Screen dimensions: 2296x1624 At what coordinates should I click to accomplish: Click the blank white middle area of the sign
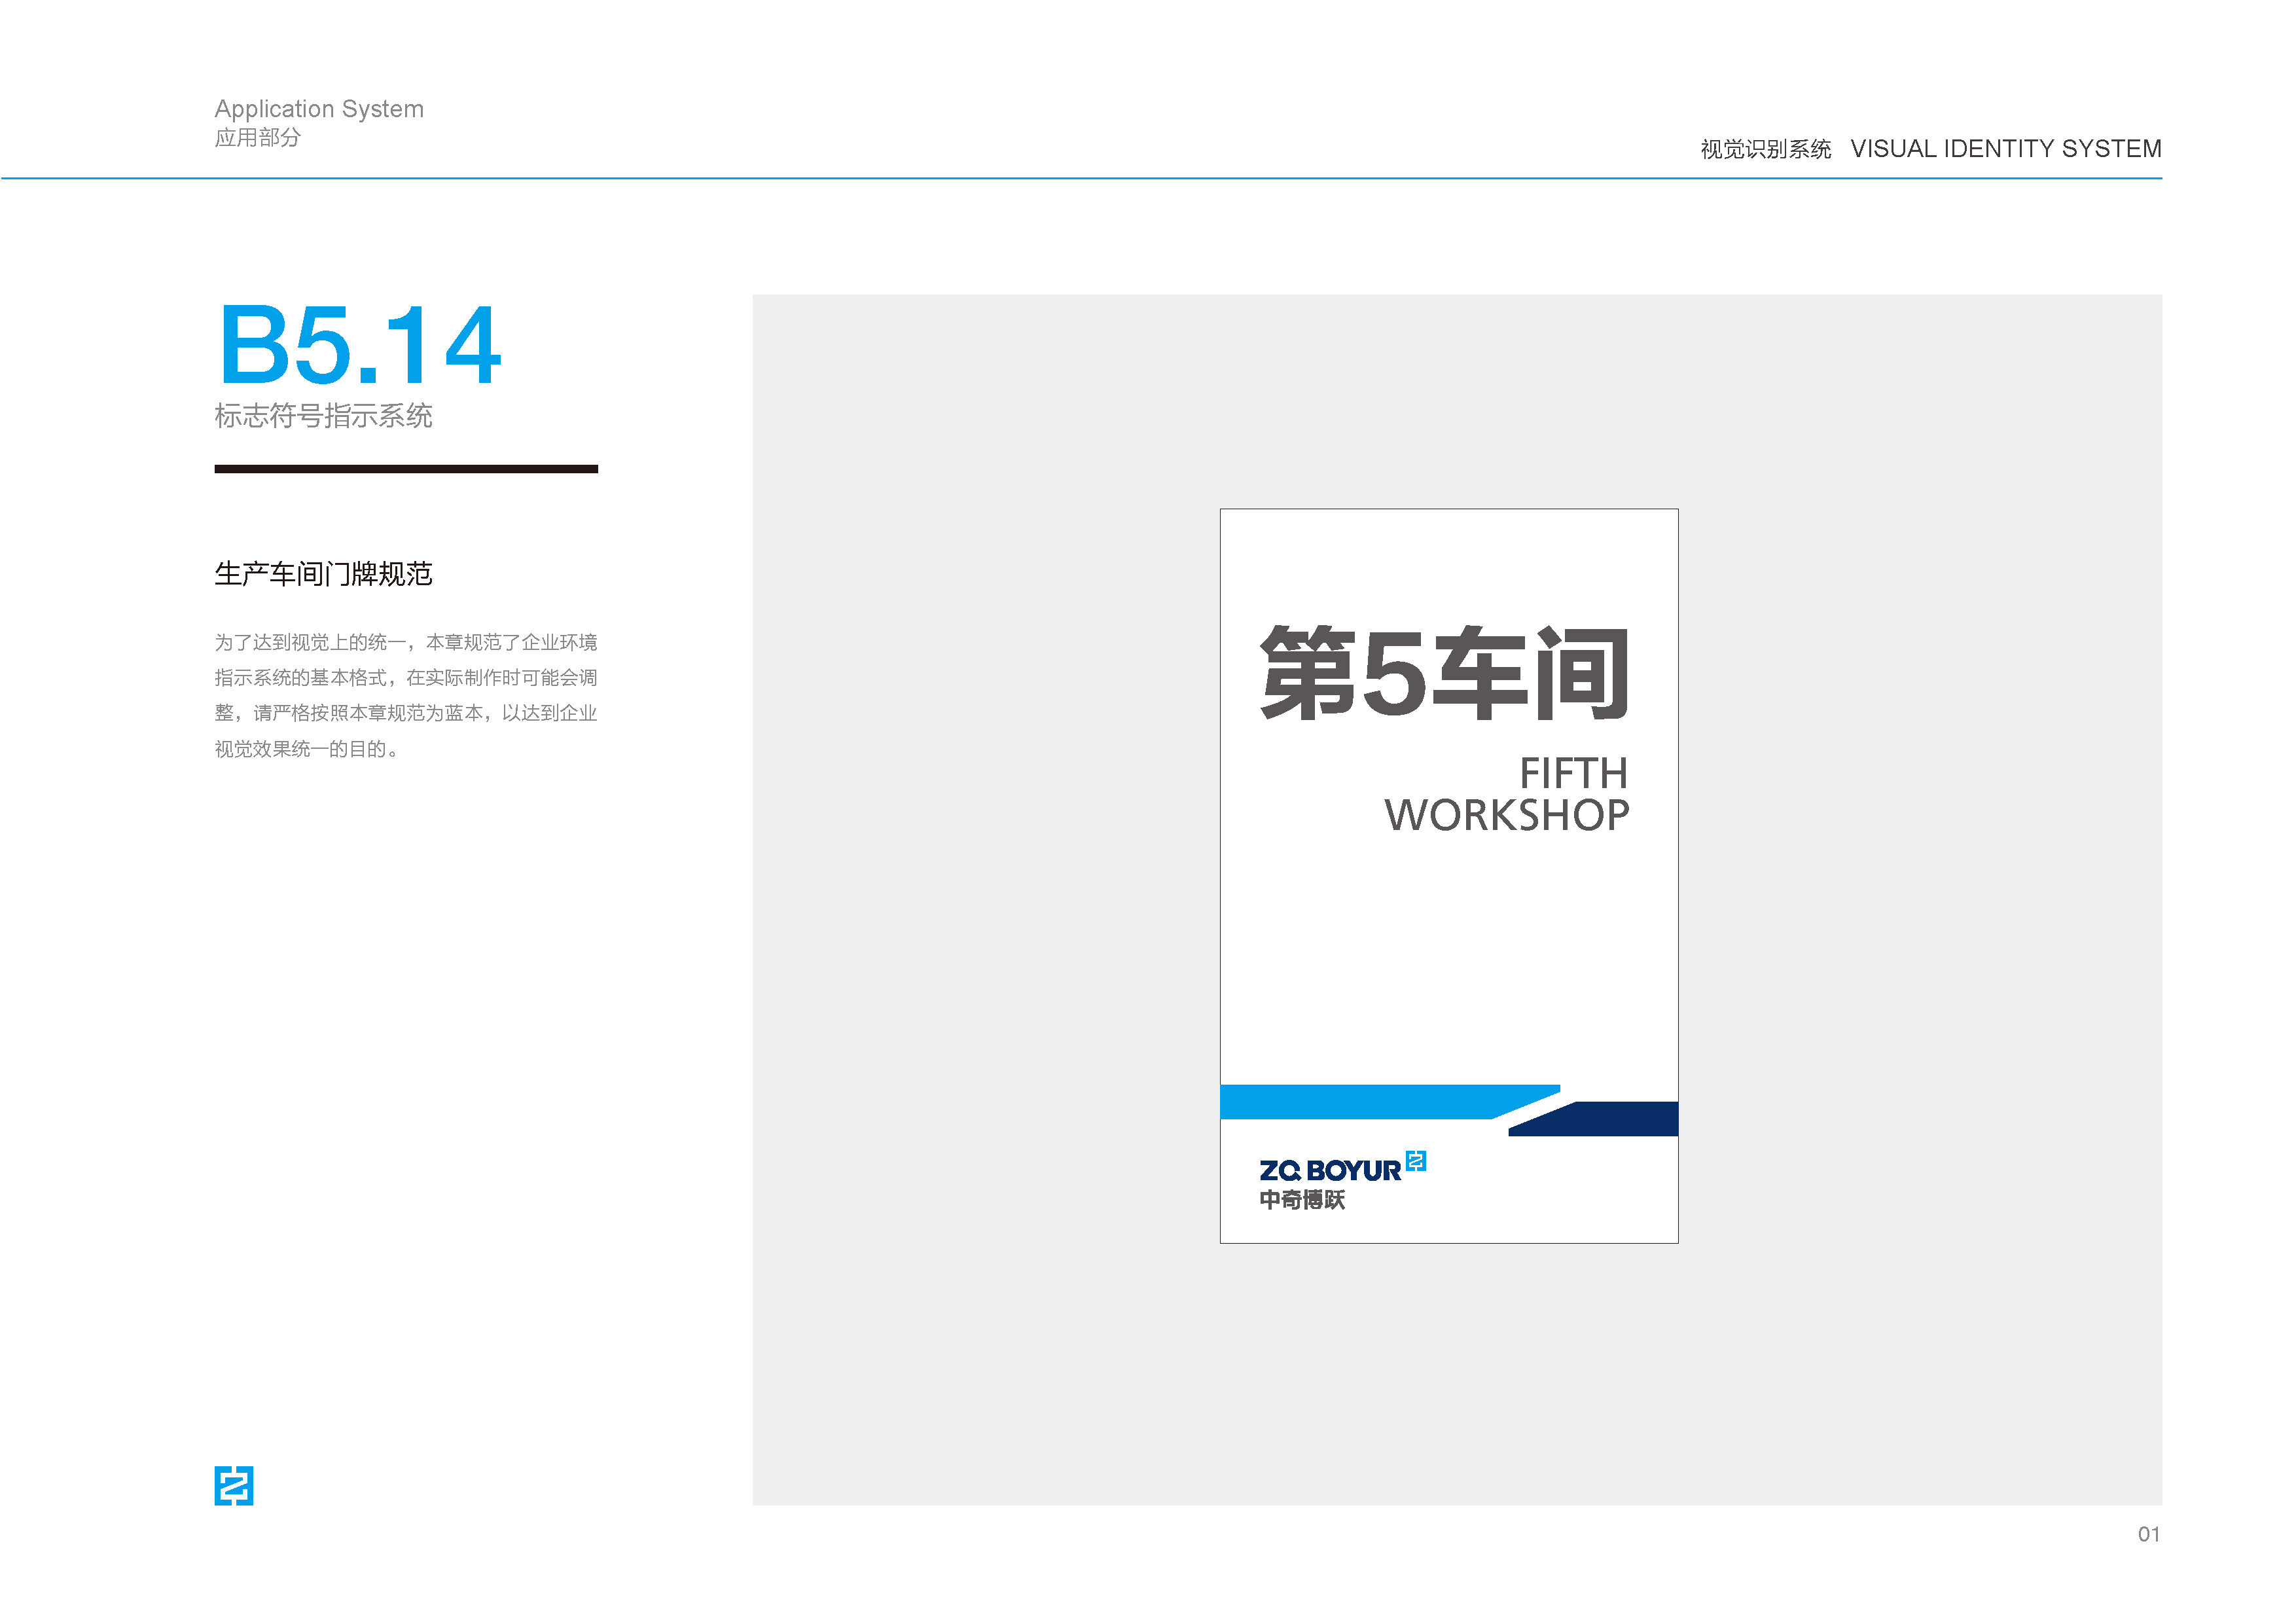[x=1448, y=960]
